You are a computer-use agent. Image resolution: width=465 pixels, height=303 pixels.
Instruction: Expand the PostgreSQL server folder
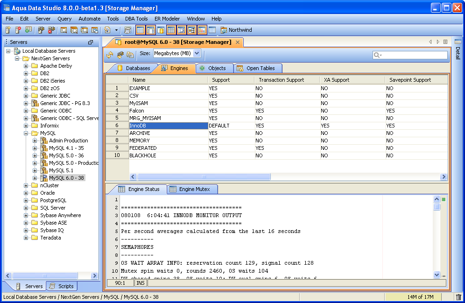coord(26,200)
